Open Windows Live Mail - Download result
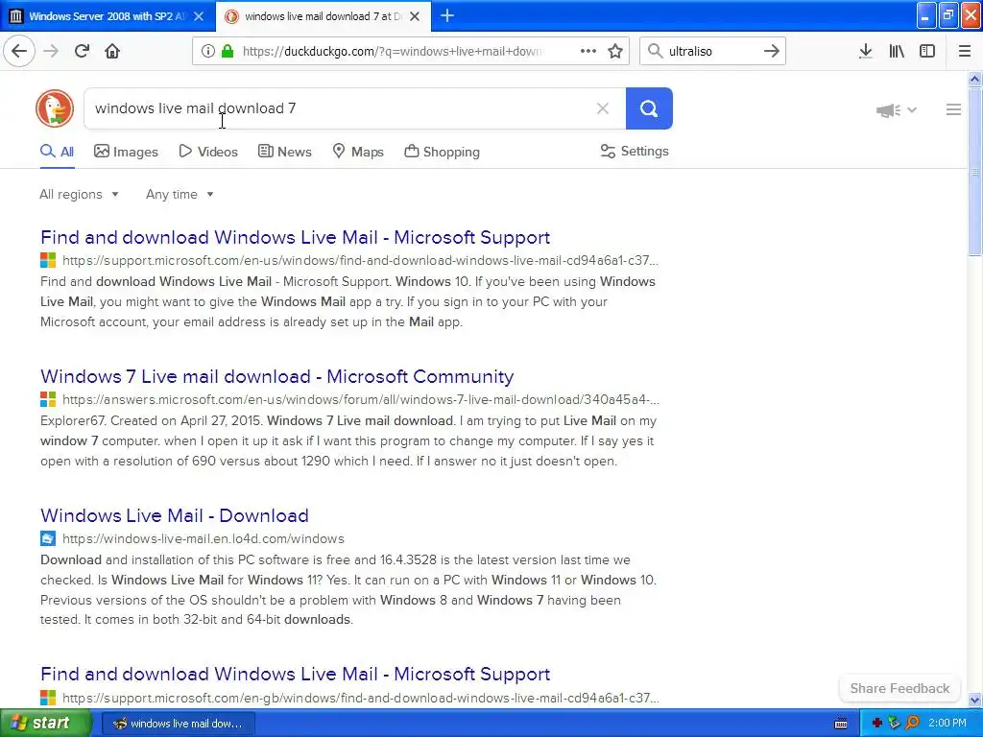The image size is (983, 737). tap(175, 515)
